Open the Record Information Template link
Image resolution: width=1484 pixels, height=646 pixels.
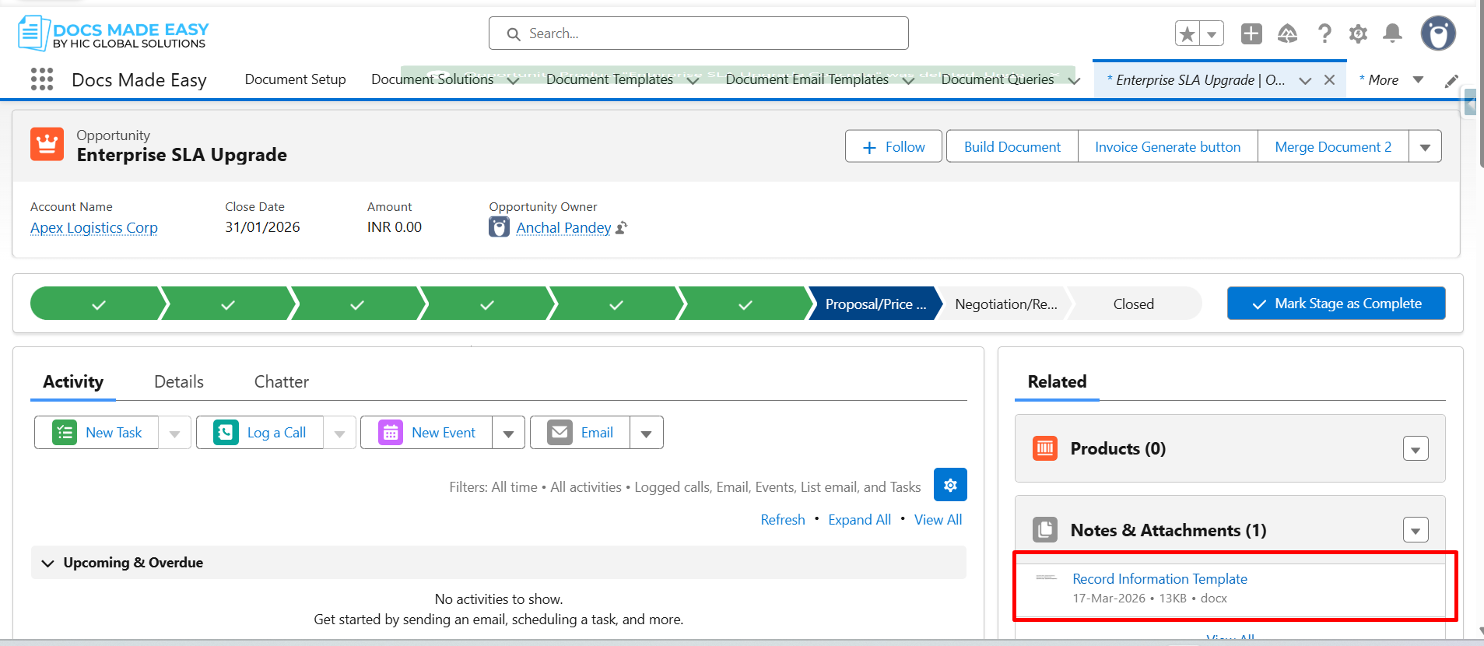pos(1159,579)
